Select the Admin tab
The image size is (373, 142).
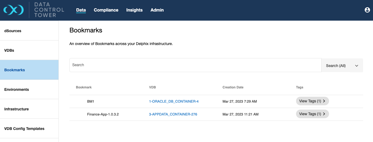click(157, 10)
